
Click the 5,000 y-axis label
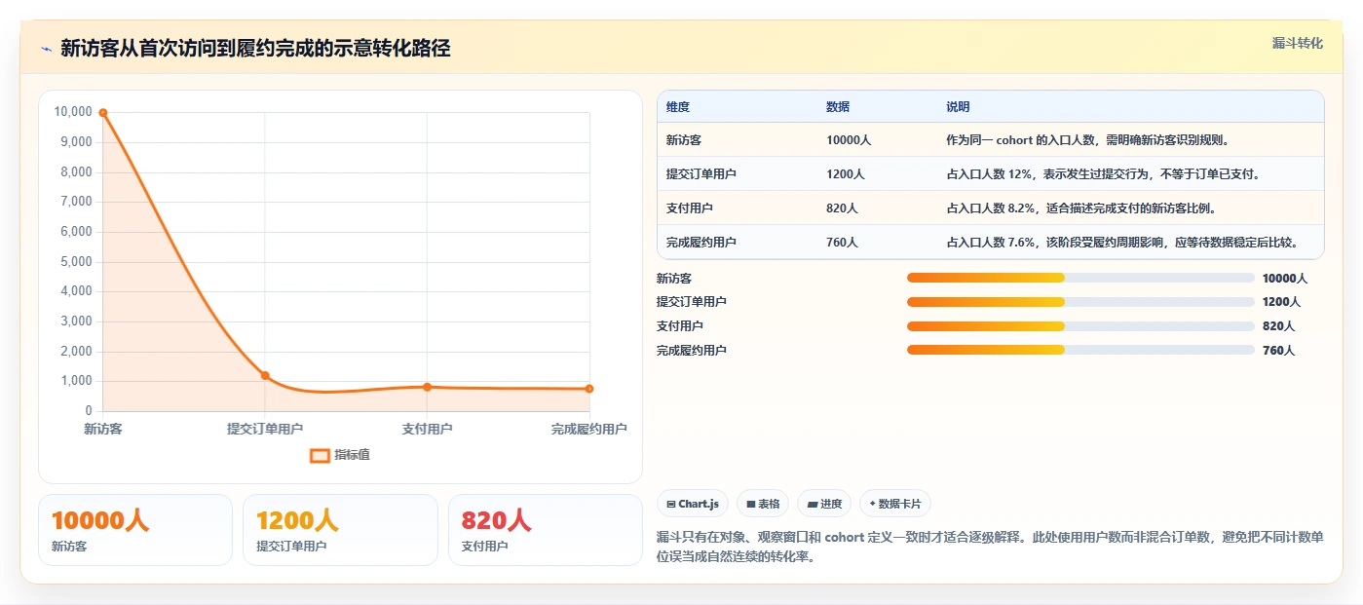click(x=76, y=262)
